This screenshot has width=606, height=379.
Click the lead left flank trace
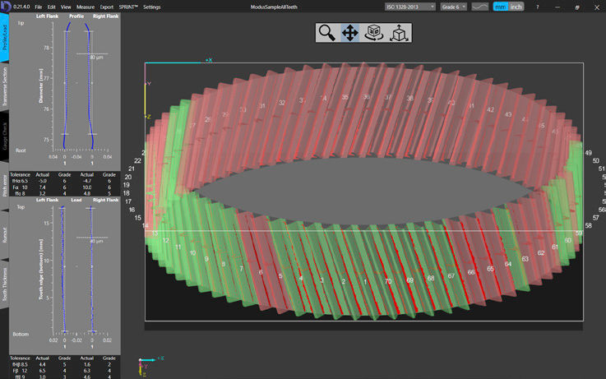coord(62,270)
